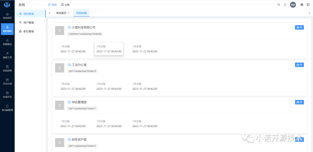Select 3号设备 in 小诺科技有限公司 card
This screenshot has width=313, height=152.
[x=145, y=49]
